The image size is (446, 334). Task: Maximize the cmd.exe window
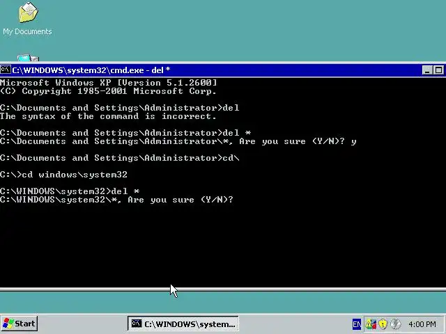point(438,70)
